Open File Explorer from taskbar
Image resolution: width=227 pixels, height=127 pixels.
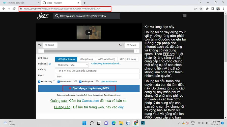click(121, 123)
